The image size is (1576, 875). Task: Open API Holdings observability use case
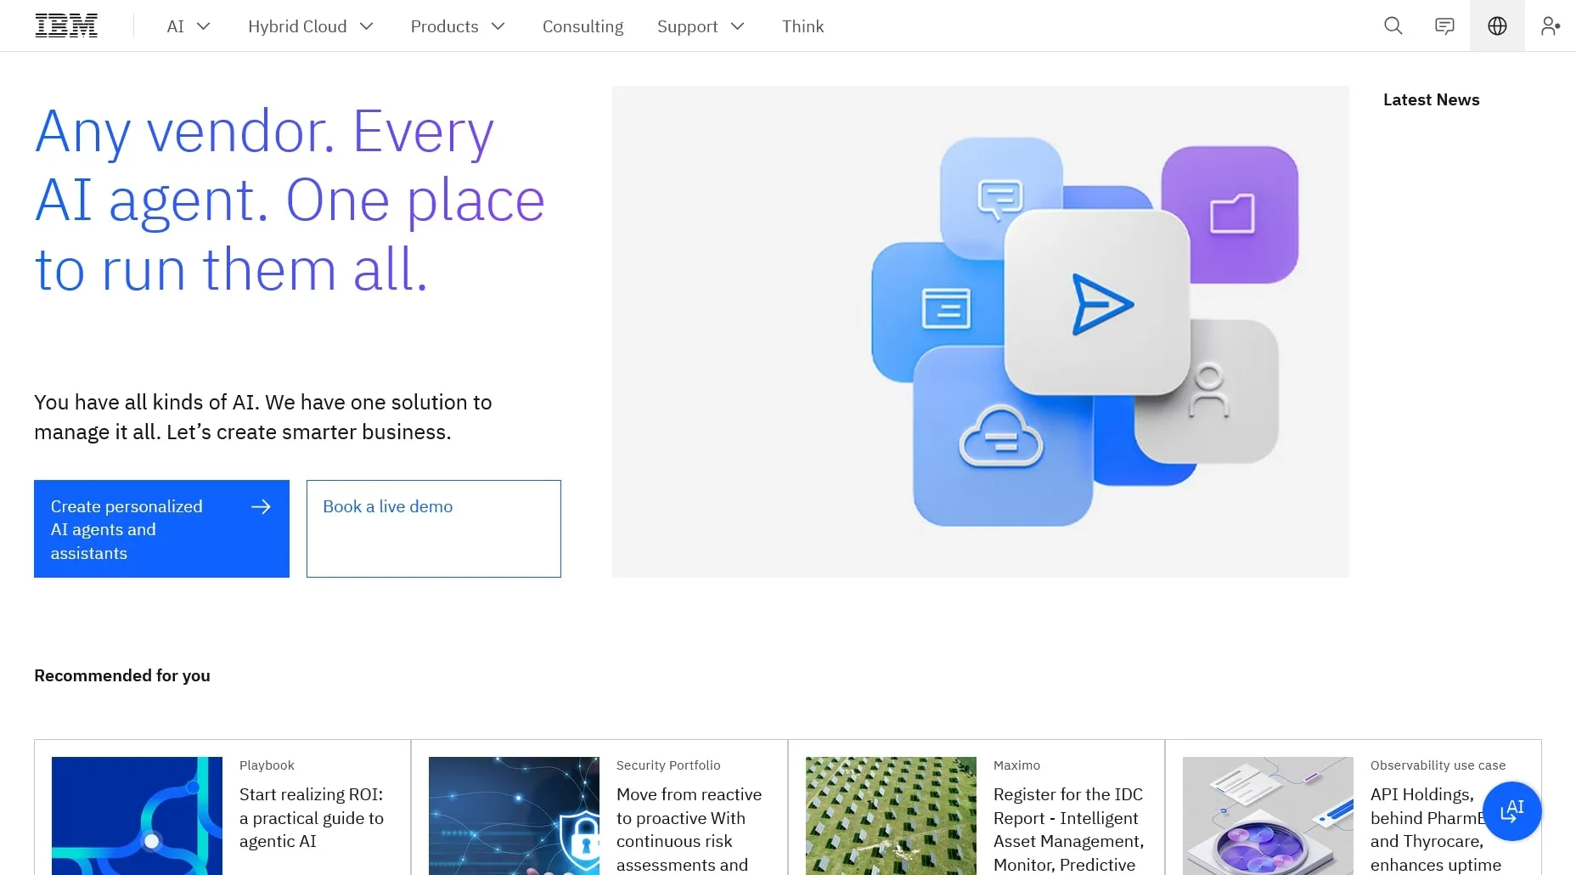1435,829
